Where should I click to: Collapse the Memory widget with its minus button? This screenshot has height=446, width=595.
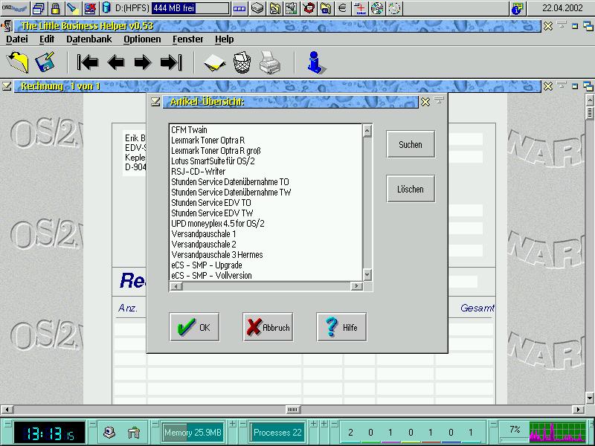point(155,424)
